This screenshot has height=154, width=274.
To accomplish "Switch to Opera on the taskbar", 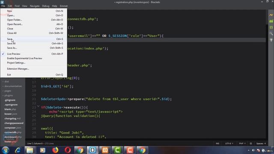I will click(x=68, y=150).
